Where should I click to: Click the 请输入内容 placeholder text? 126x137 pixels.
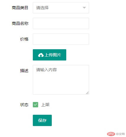[x=46, y=70]
